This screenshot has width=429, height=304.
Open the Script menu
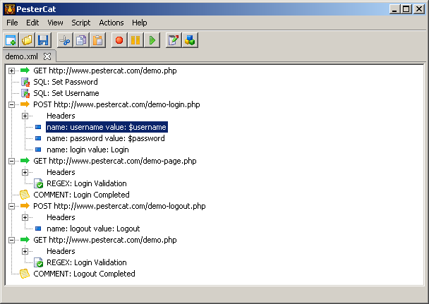coord(81,23)
